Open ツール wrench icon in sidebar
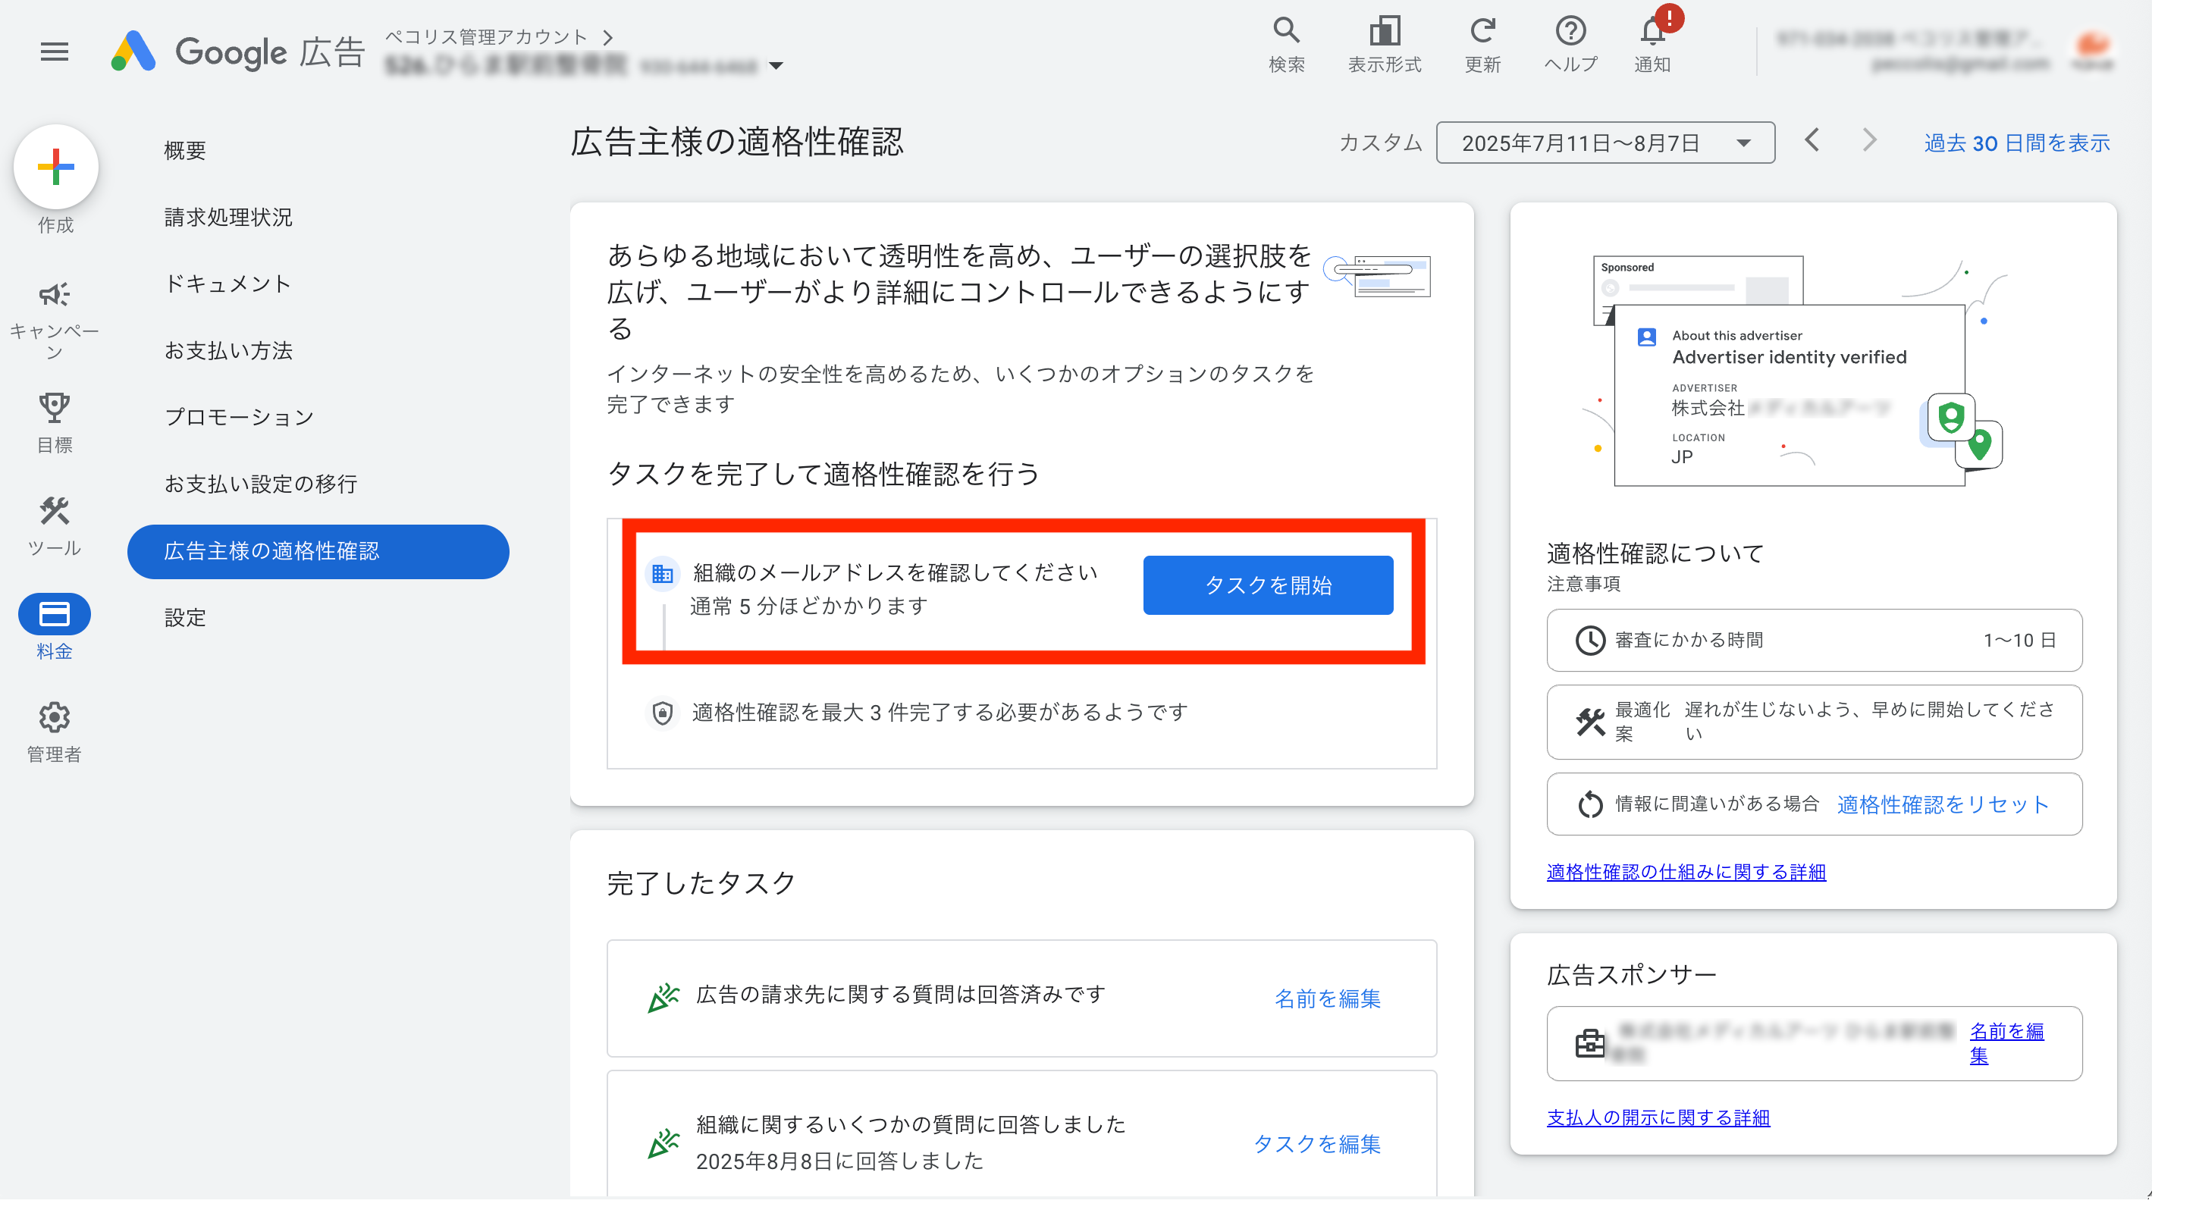Image resolution: width=2199 pixels, height=1213 pixels. [x=54, y=512]
